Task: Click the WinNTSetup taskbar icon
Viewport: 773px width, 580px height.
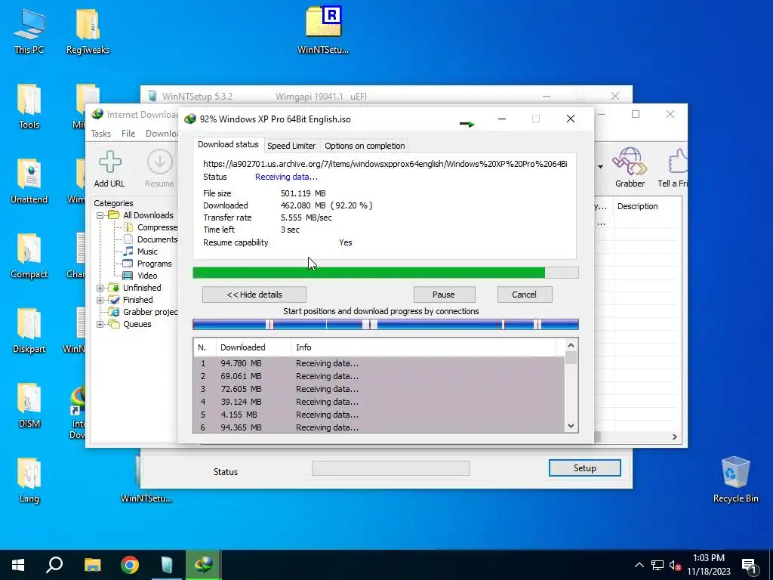Action: [167, 565]
